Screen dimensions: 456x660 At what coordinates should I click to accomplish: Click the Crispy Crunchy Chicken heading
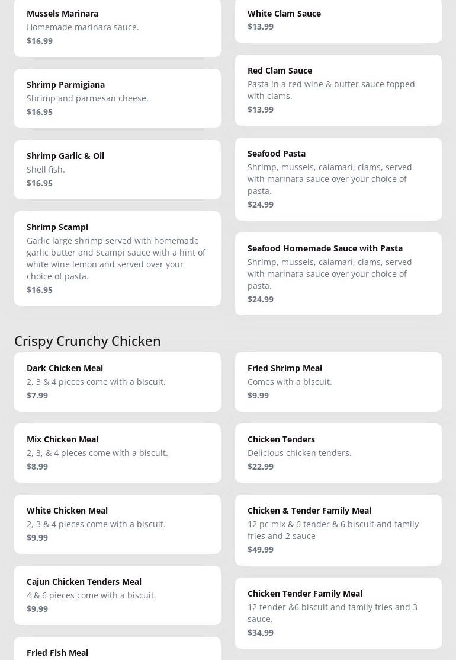click(x=88, y=340)
